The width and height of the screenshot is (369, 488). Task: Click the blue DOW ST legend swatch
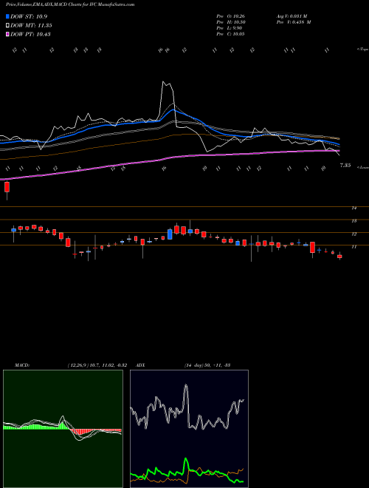(x=8, y=16)
